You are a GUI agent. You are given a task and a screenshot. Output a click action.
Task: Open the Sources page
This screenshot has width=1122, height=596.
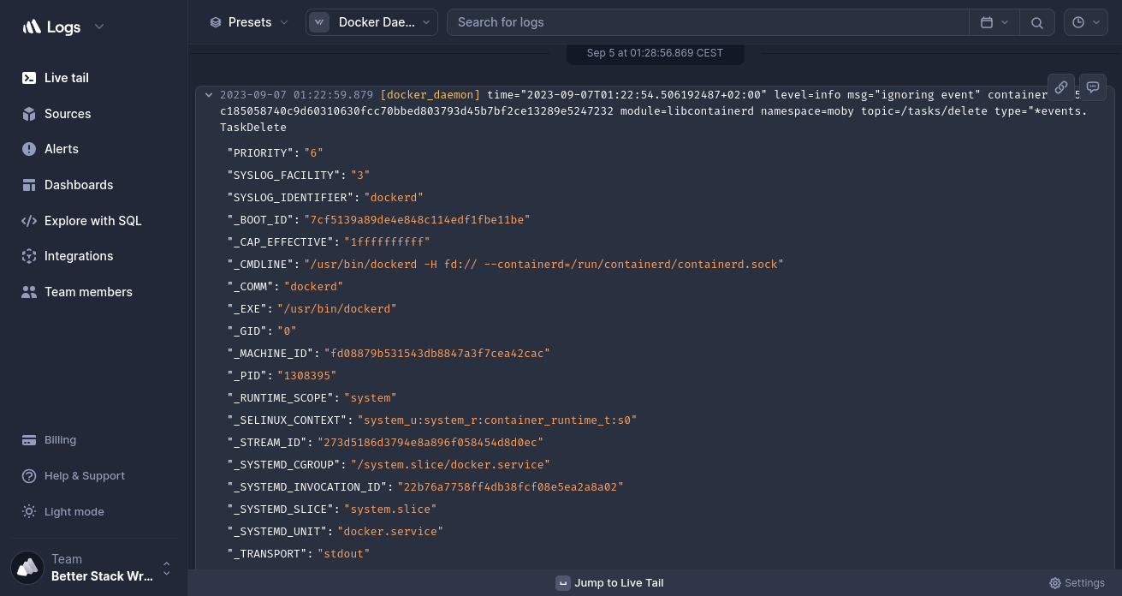pyautogui.click(x=67, y=114)
